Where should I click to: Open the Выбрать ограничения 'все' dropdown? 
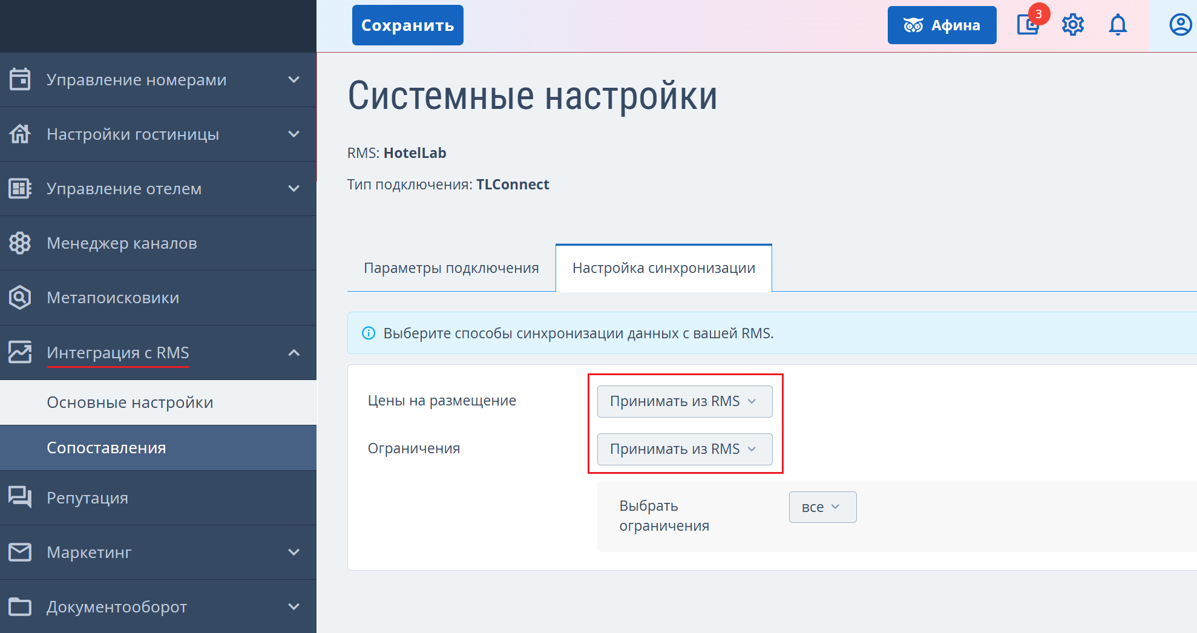click(822, 507)
